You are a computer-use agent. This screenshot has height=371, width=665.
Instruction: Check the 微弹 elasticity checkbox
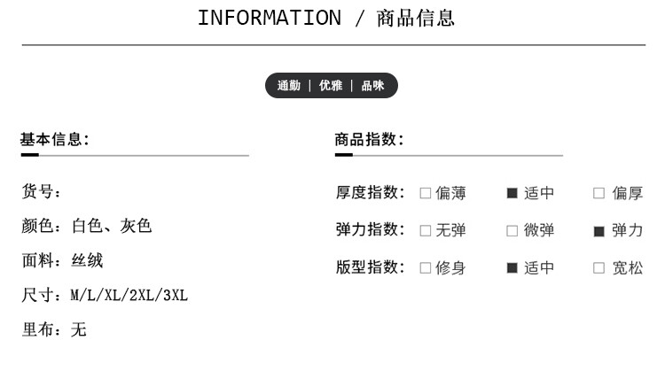click(x=512, y=231)
